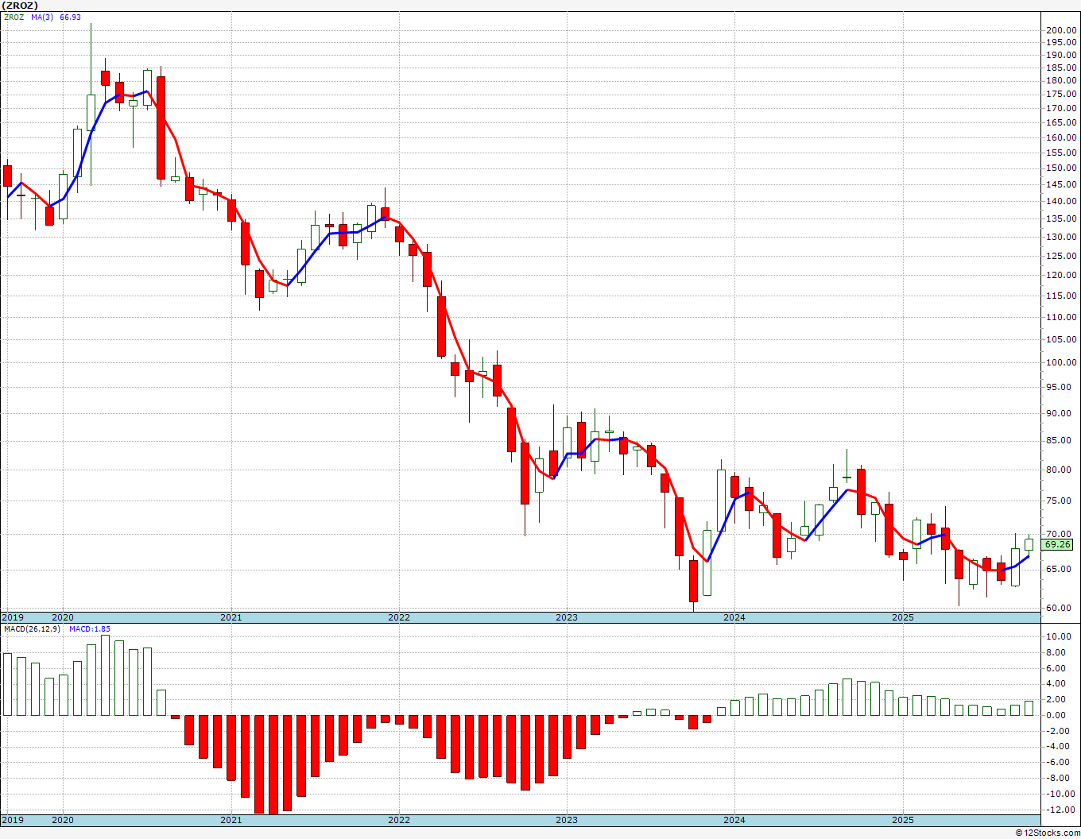Click the 200.00 price axis label
The height and width of the screenshot is (839, 1081).
pyautogui.click(x=1061, y=30)
